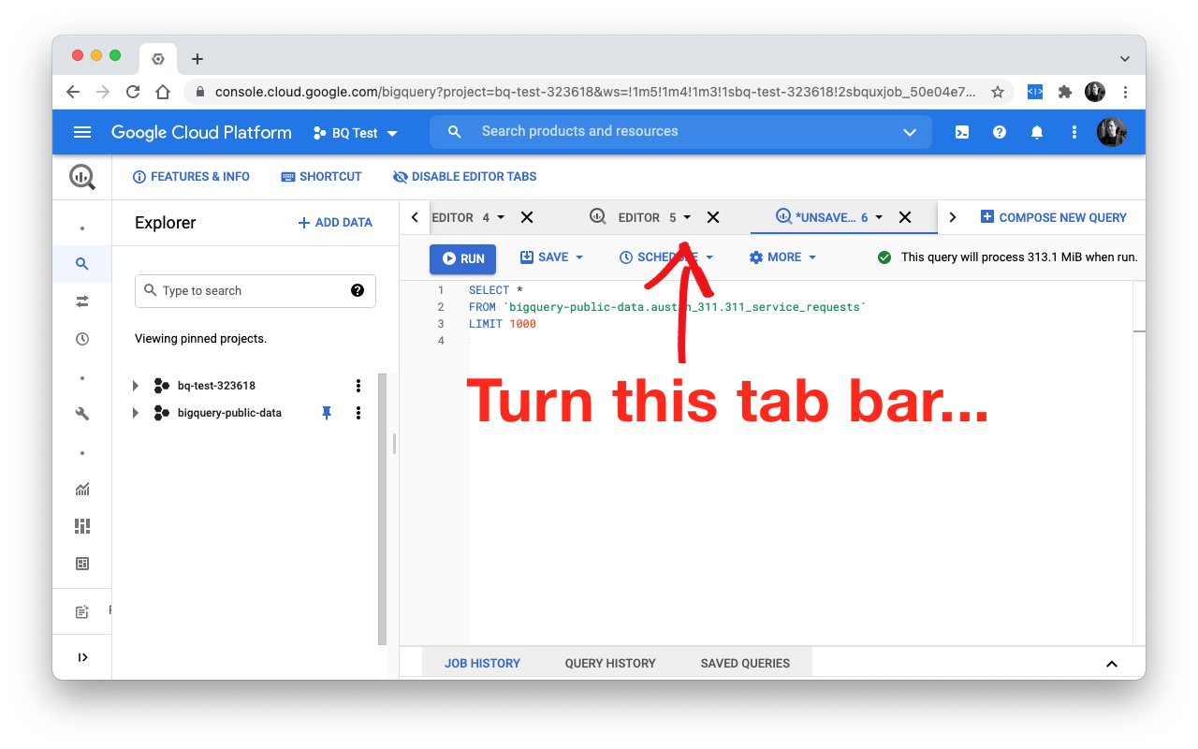1198x749 pixels.
Task: Open FEATURES & INFO
Action: (191, 177)
